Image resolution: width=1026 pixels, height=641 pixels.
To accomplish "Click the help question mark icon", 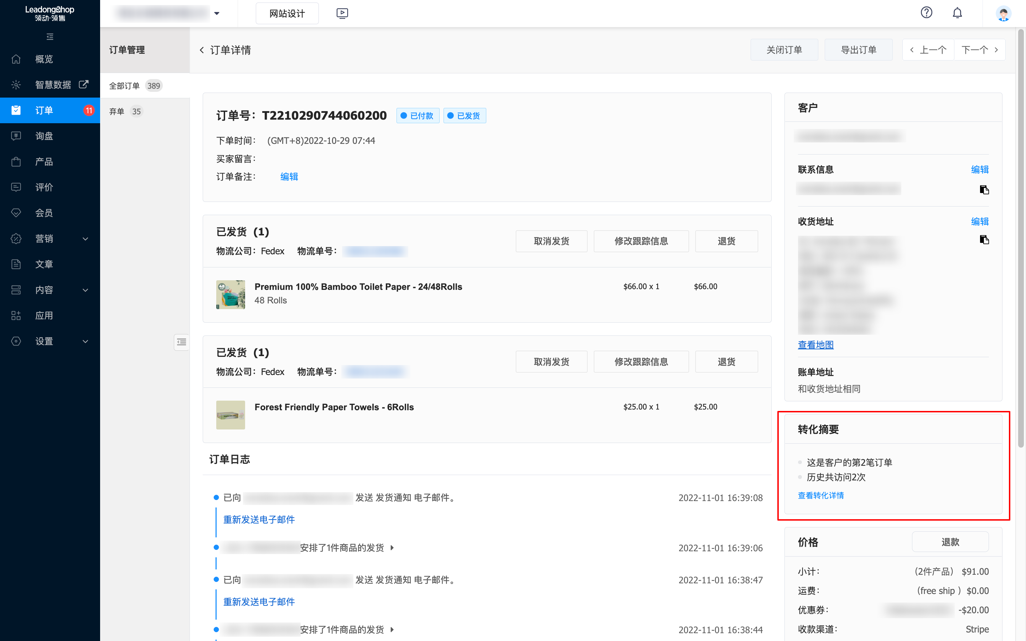I will [926, 13].
